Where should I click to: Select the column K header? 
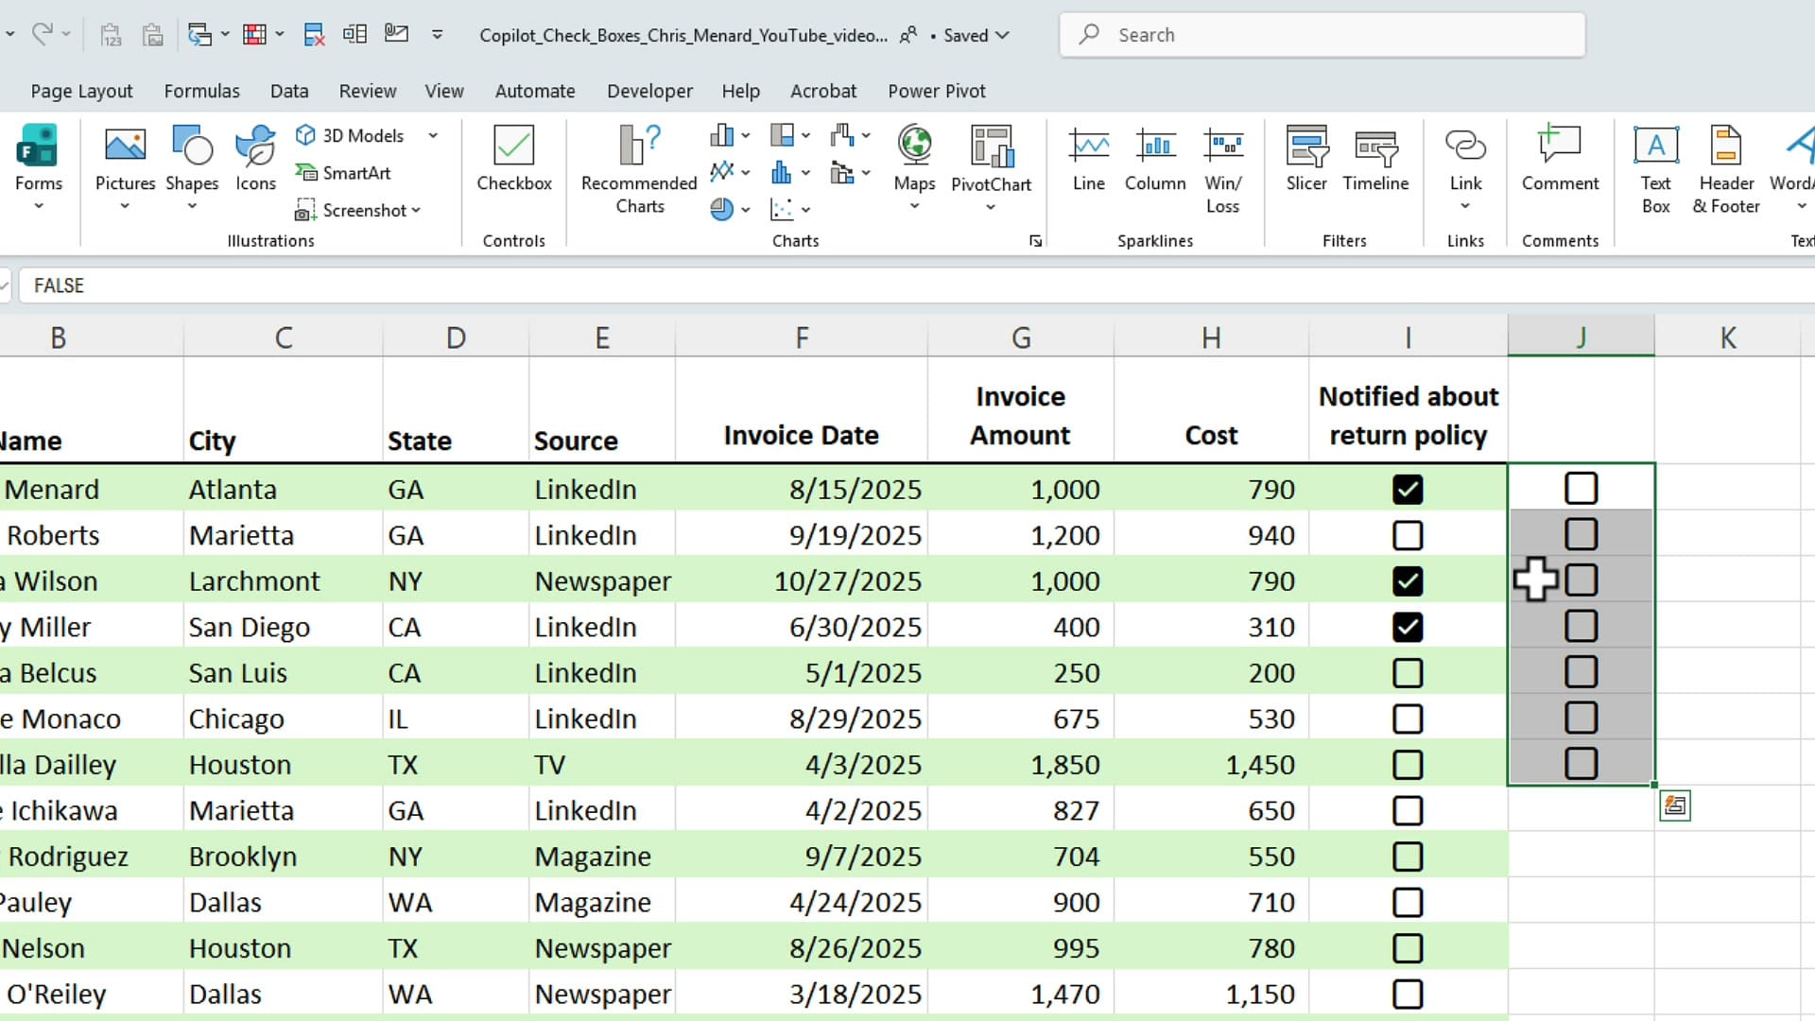pyautogui.click(x=1727, y=337)
